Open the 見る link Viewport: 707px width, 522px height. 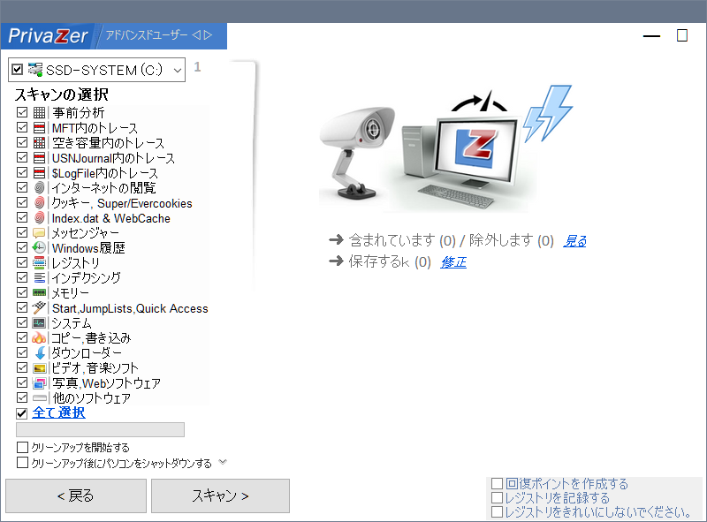574,241
